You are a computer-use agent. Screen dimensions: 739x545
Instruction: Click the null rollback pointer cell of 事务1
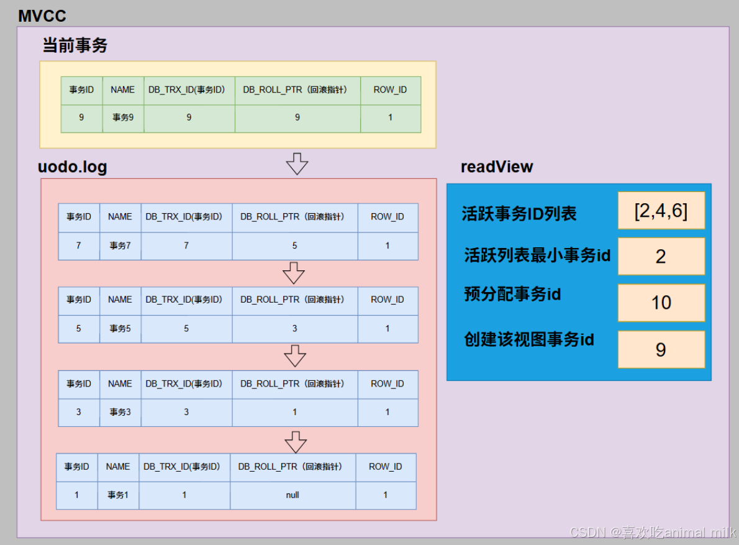pos(292,495)
